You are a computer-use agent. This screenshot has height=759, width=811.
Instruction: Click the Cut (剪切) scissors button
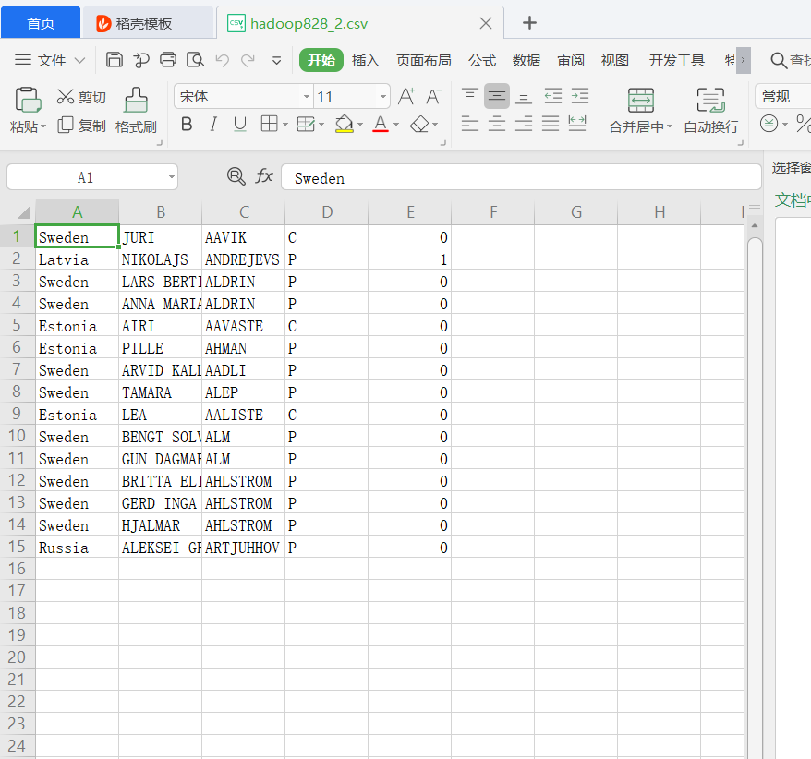(x=81, y=97)
